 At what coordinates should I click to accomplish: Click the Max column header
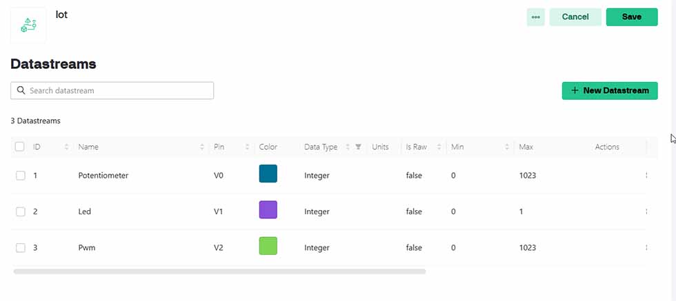526,147
